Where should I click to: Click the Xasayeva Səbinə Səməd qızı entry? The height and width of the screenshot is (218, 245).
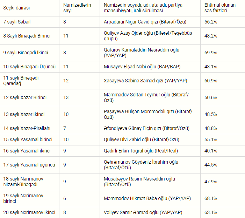pos(145,81)
